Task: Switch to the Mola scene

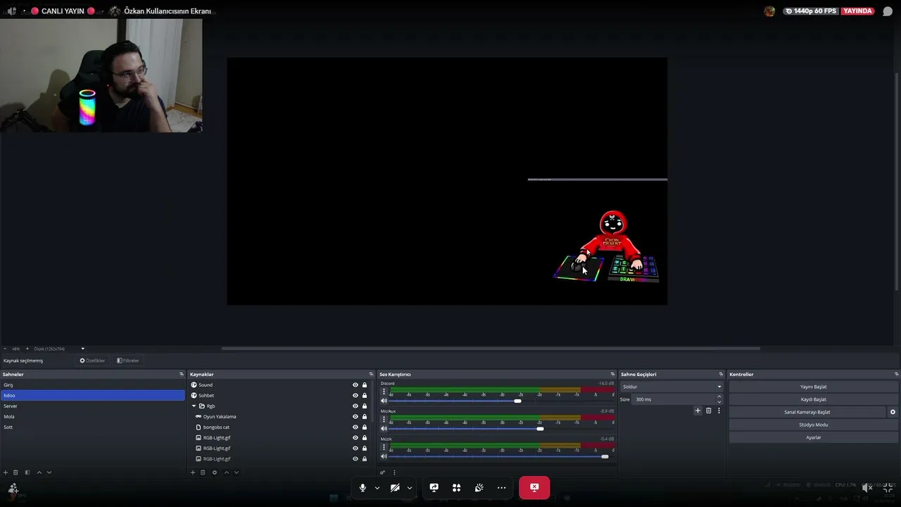Action: (93, 417)
